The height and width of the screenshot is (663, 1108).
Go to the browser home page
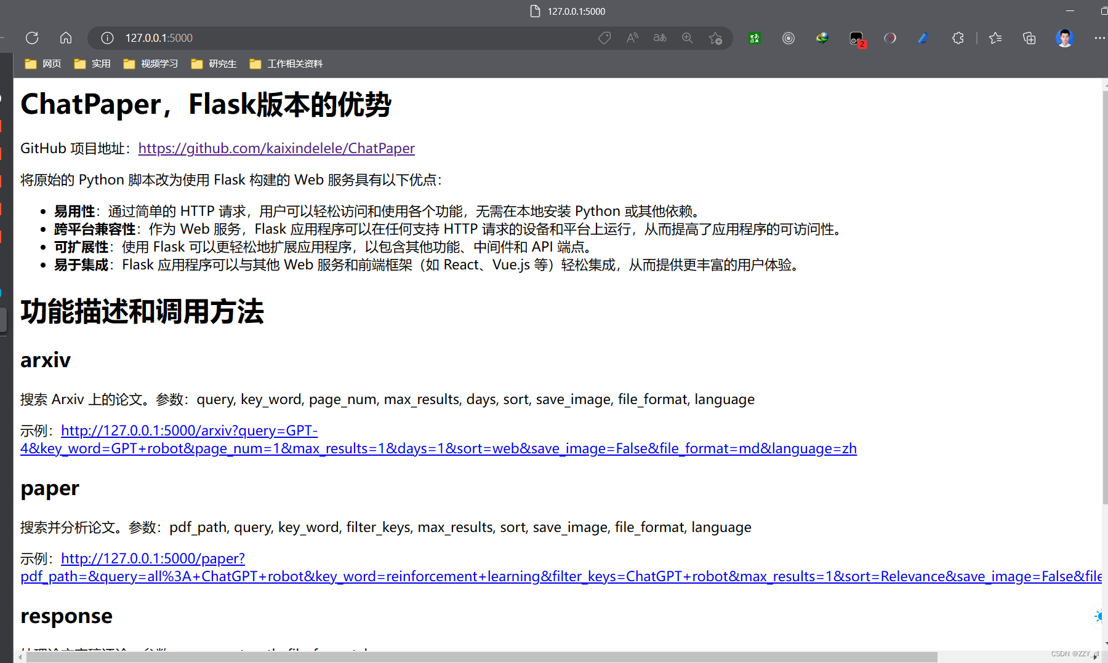point(66,38)
